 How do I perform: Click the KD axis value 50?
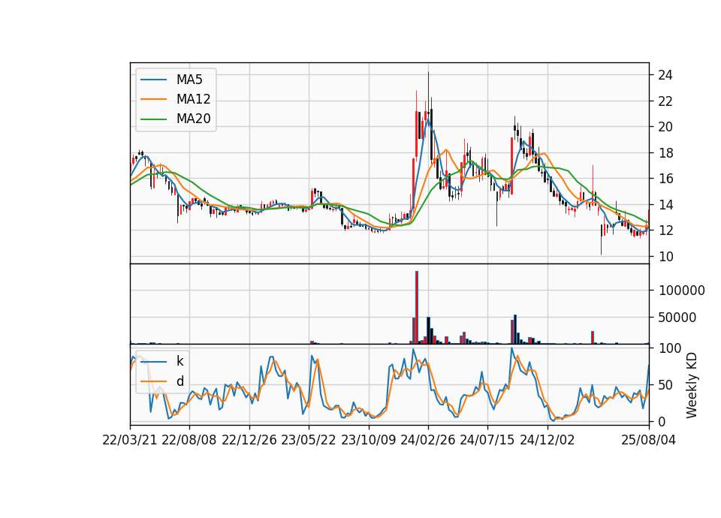coord(665,385)
